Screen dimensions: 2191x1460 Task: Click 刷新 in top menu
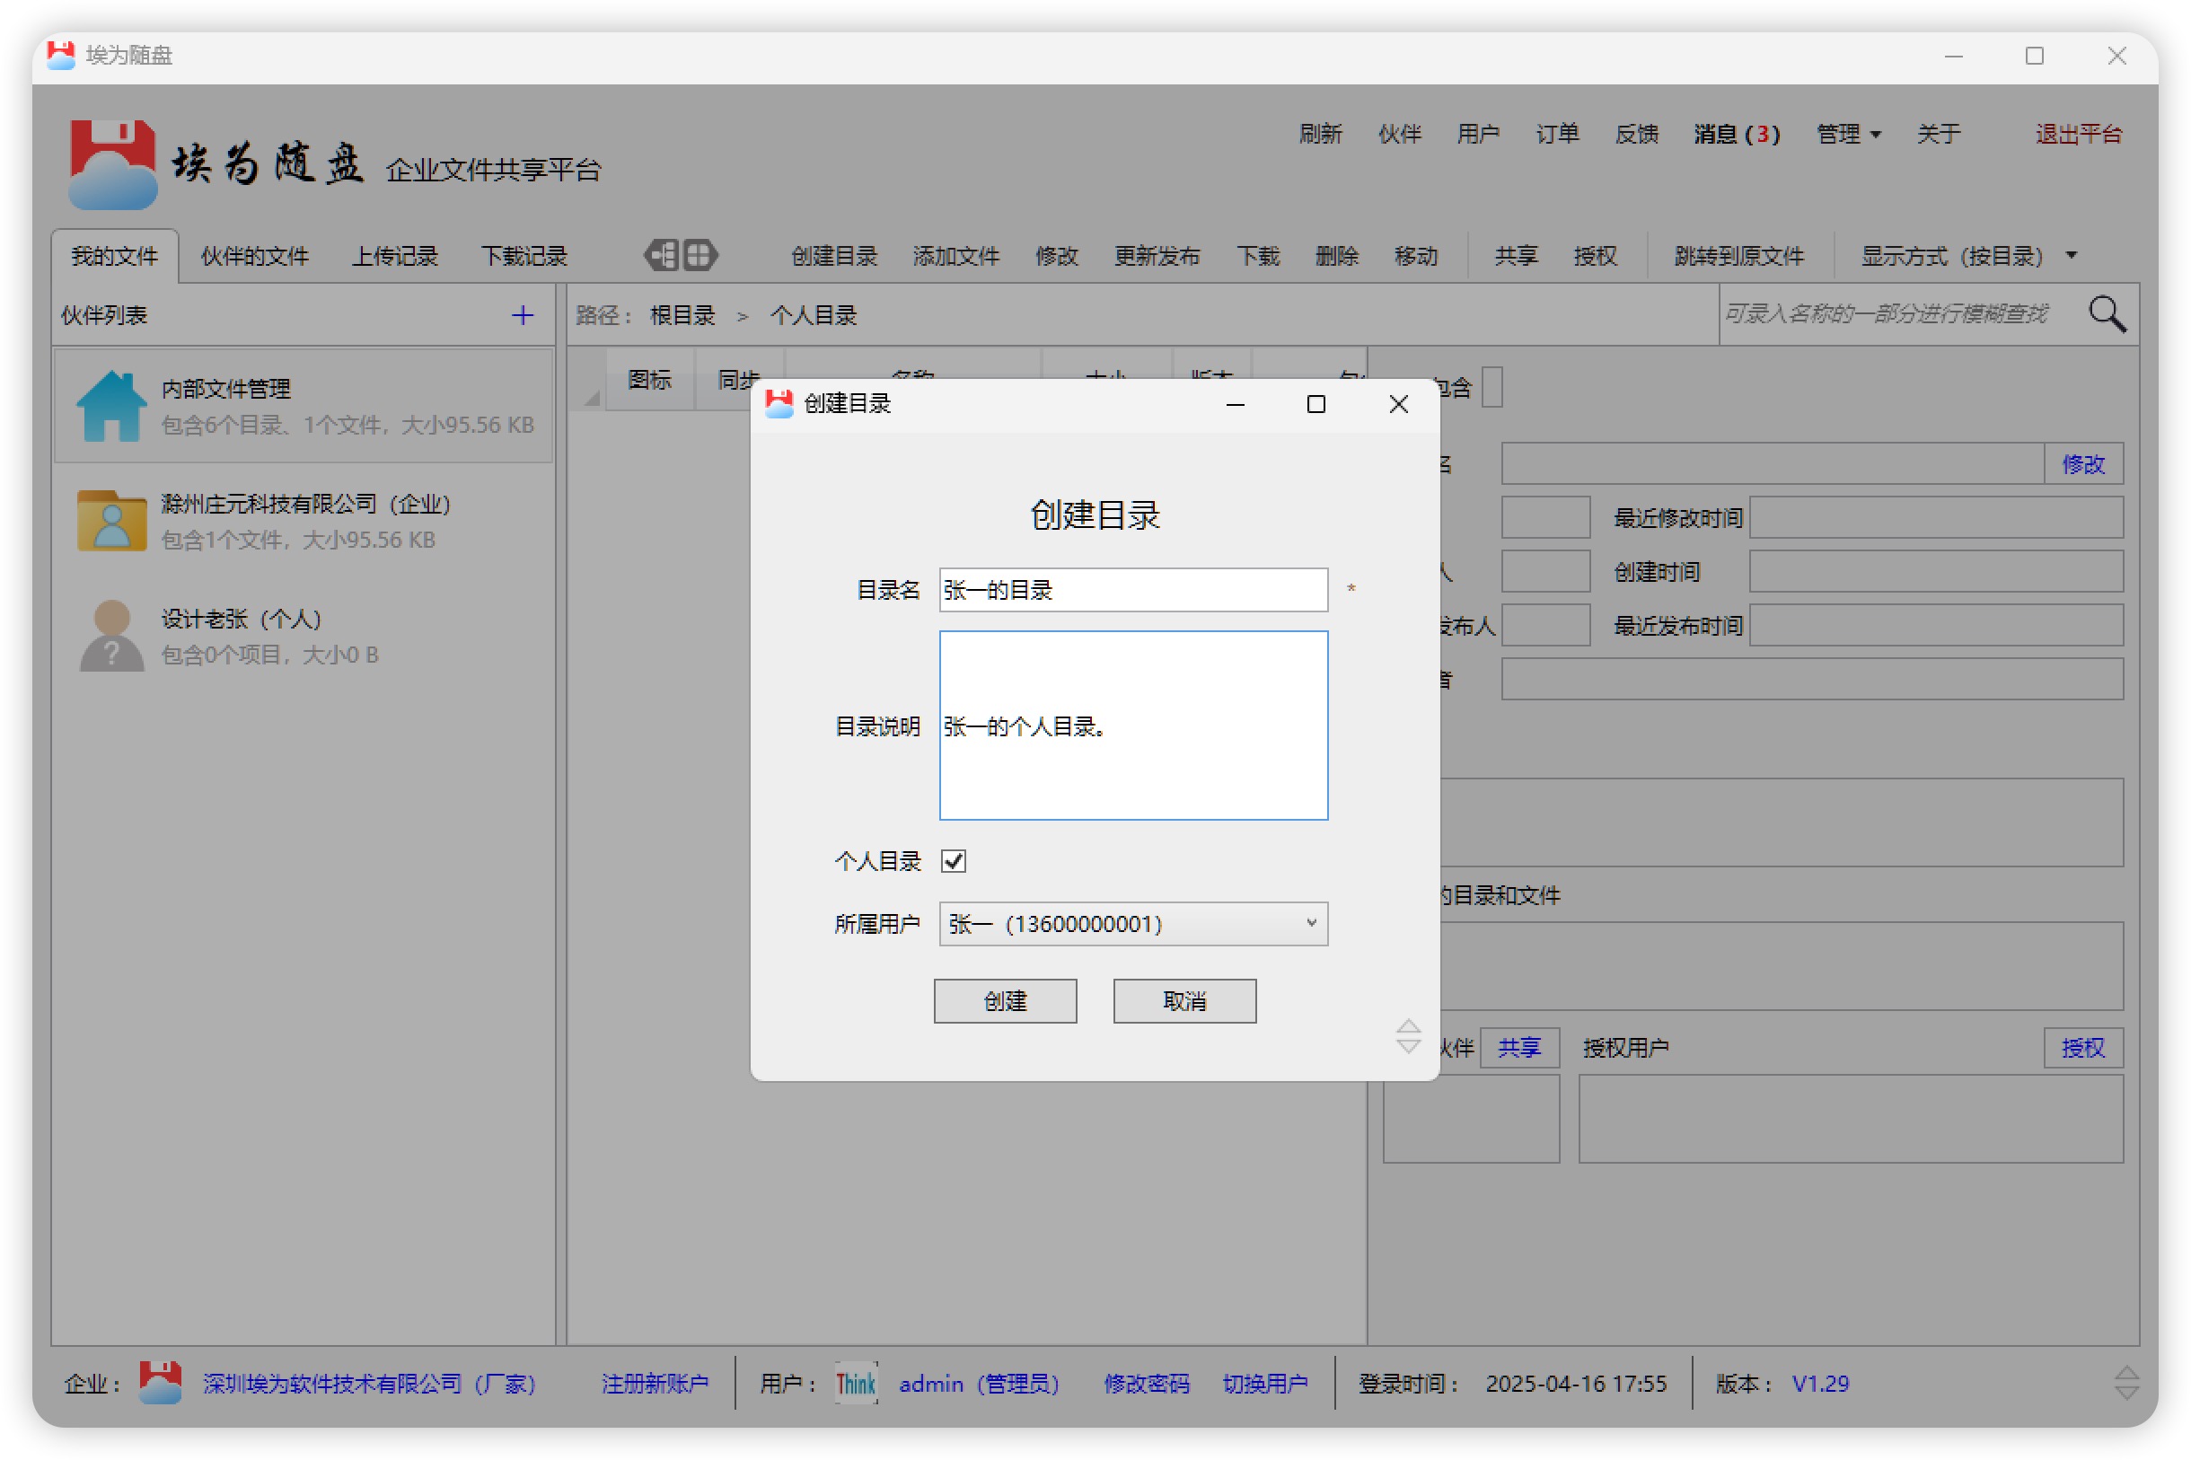[1320, 134]
